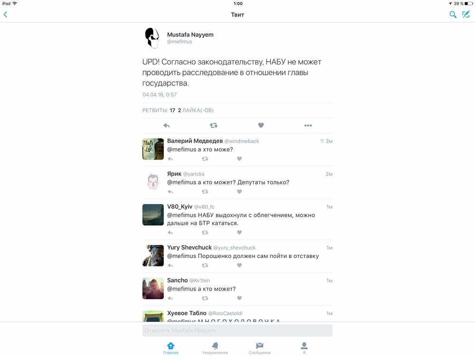Screen dimensions: 475x356
Task: Like V80_Kyiv's reply about НАБУ
Action: coord(239,233)
